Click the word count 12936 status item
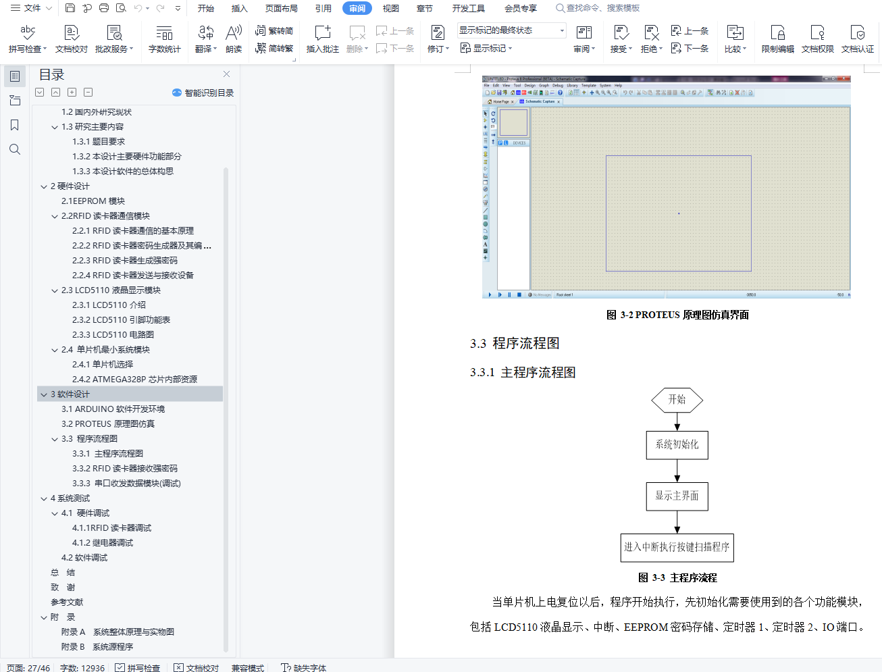 click(x=82, y=667)
